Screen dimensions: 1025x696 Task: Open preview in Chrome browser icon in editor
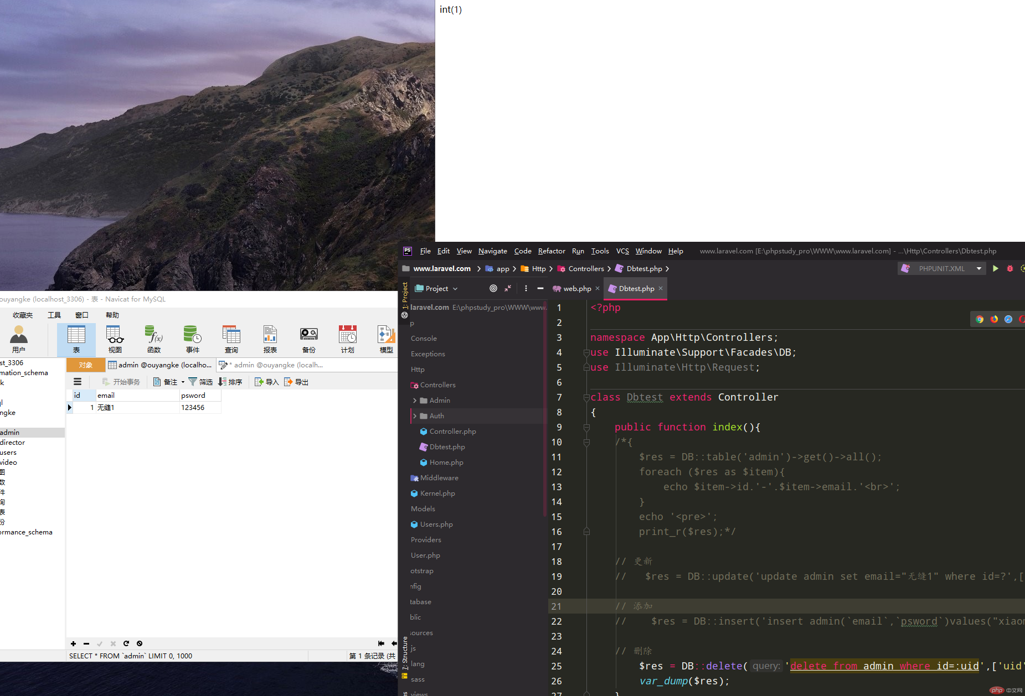click(x=980, y=319)
